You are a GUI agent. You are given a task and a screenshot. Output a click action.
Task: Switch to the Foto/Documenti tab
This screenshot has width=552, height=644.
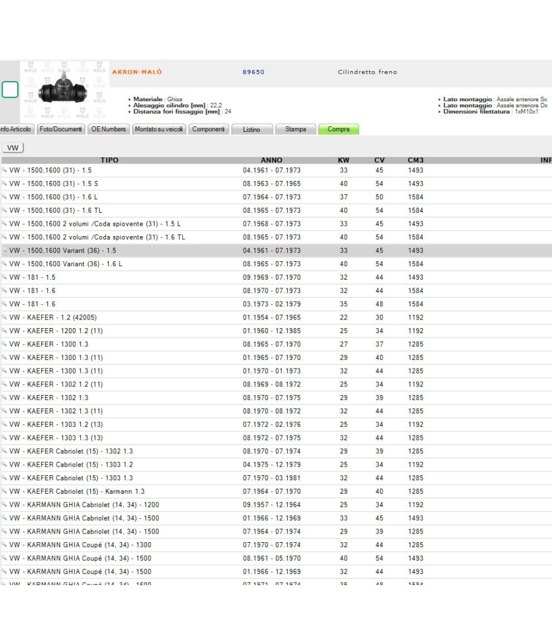(61, 129)
